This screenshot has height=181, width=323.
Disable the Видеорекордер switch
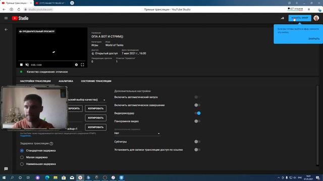click(x=197, y=113)
